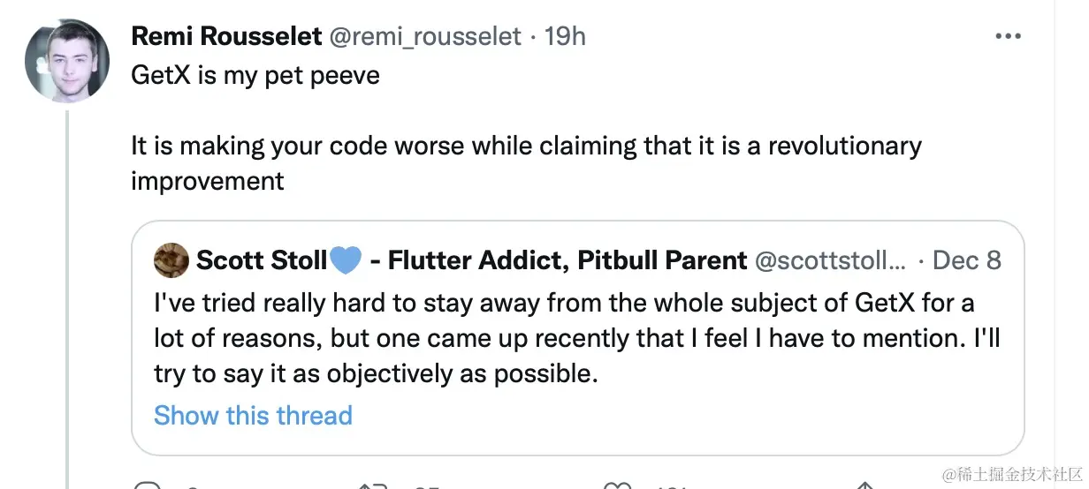Open Scott Stoll's display name
This screenshot has width=1089, height=489.
(x=260, y=260)
